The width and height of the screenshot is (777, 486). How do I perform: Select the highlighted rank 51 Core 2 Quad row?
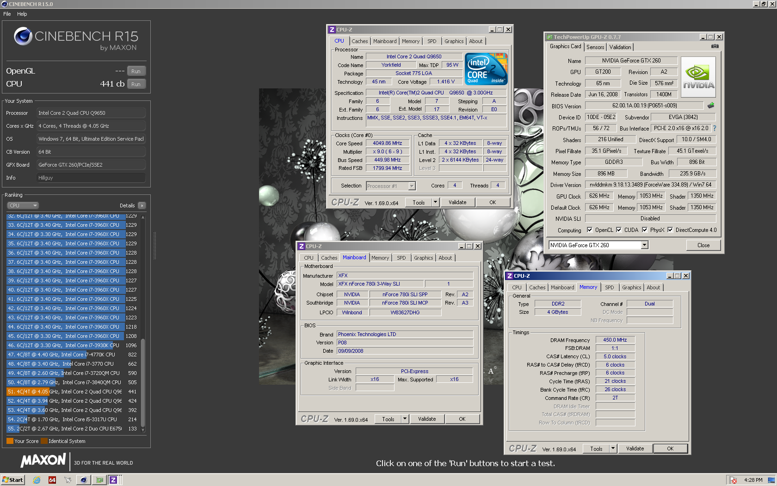[x=73, y=392]
